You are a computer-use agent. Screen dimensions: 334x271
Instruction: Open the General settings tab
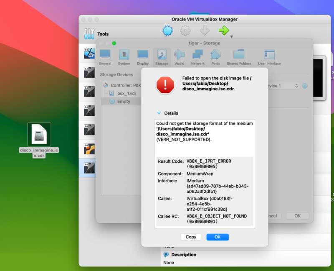105,57
